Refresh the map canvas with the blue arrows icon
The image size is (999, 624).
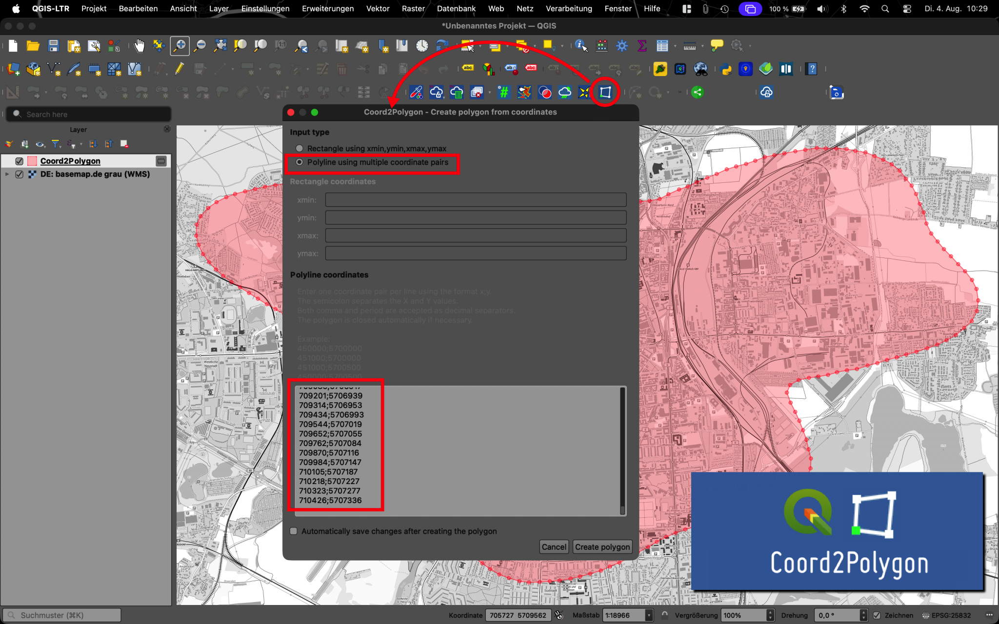click(442, 46)
